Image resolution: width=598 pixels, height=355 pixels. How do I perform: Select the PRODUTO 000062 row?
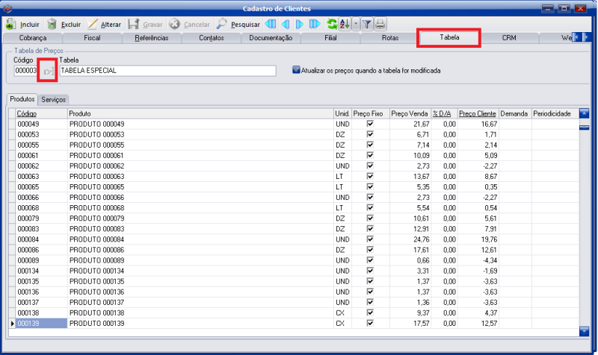coord(294,166)
